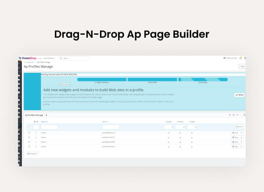The height and width of the screenshot is (192, 264).
Task: Click the ID filter input
Action: pos(36,127)
